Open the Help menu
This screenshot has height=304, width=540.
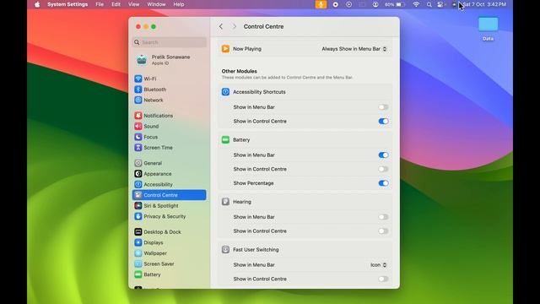[x=179, y=4]
